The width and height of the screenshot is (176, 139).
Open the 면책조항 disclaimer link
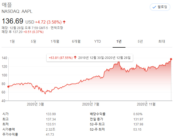click(x=57, y=28)
